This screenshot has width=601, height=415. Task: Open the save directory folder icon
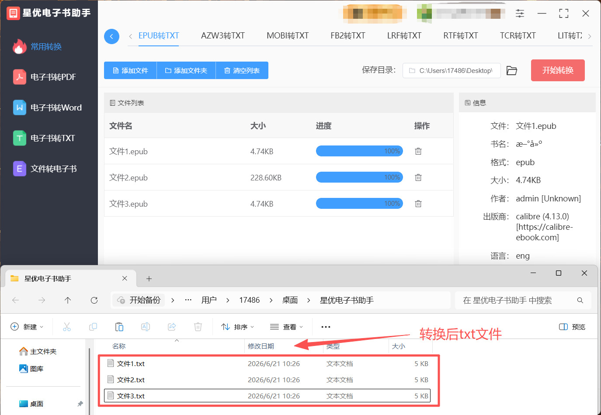(512, 70)
